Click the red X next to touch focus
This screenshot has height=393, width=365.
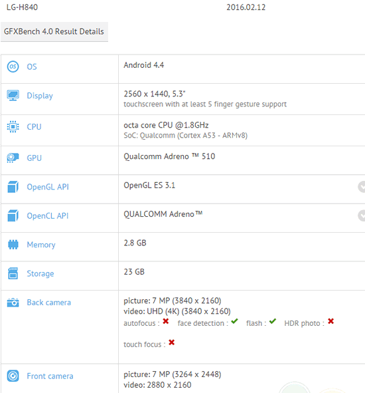coord(171,342)
